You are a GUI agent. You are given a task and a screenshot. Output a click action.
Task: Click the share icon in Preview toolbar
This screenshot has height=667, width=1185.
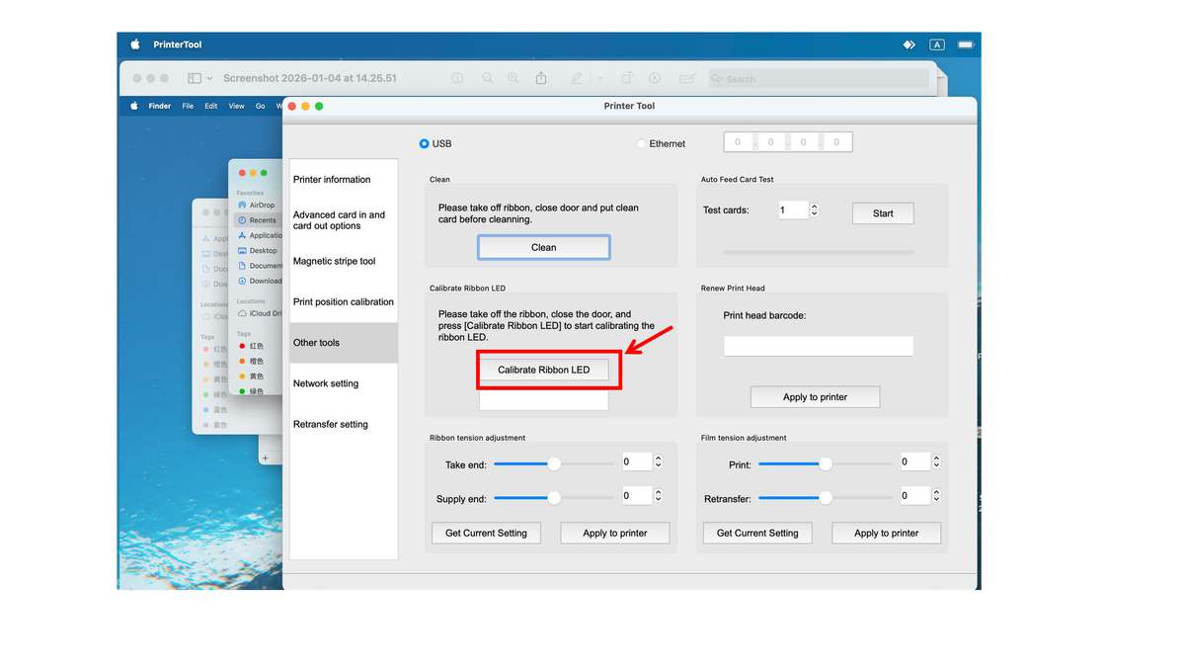tap(541, 78)
